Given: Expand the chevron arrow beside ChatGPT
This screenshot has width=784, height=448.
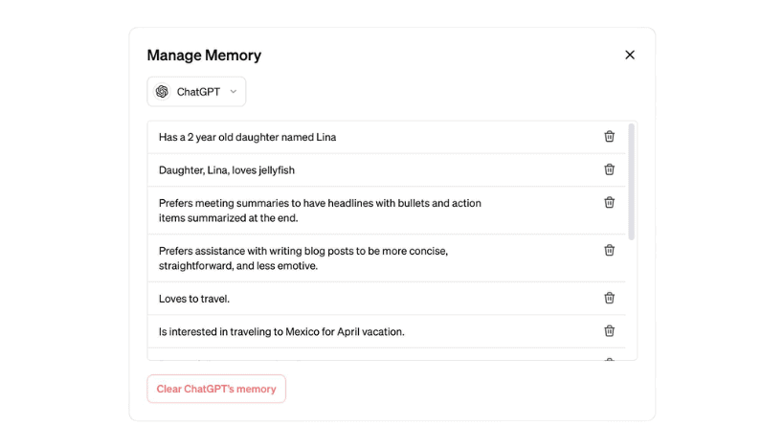Looking at the screenshot, I should pyautogui.click(x=233, y=92).
